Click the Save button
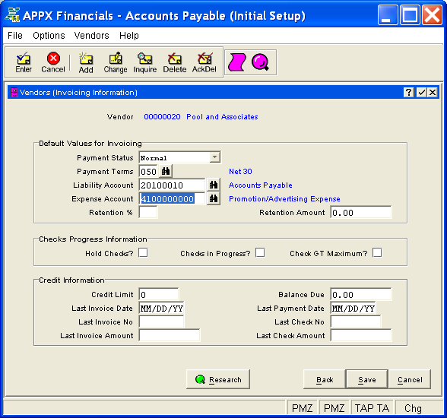This screenshot has width=447, height=418. pyautogui.click(x=367, y=379)
